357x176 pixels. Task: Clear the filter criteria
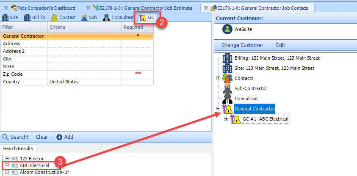(x=42, y=137)
